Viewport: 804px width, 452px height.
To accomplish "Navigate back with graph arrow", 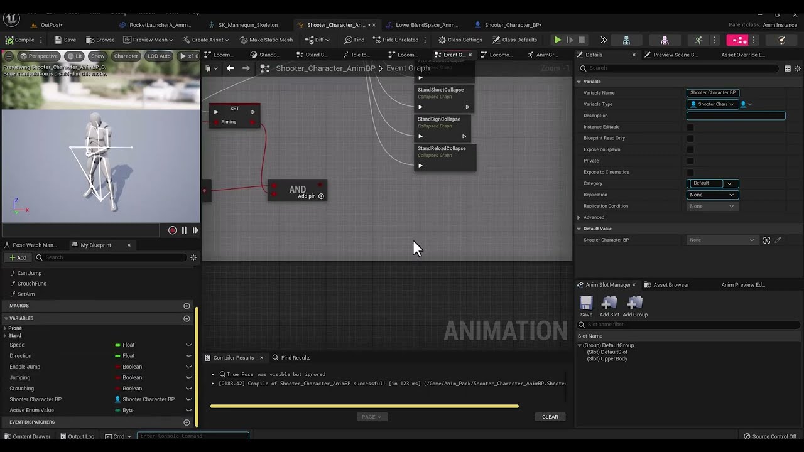I will click(230, 68).
